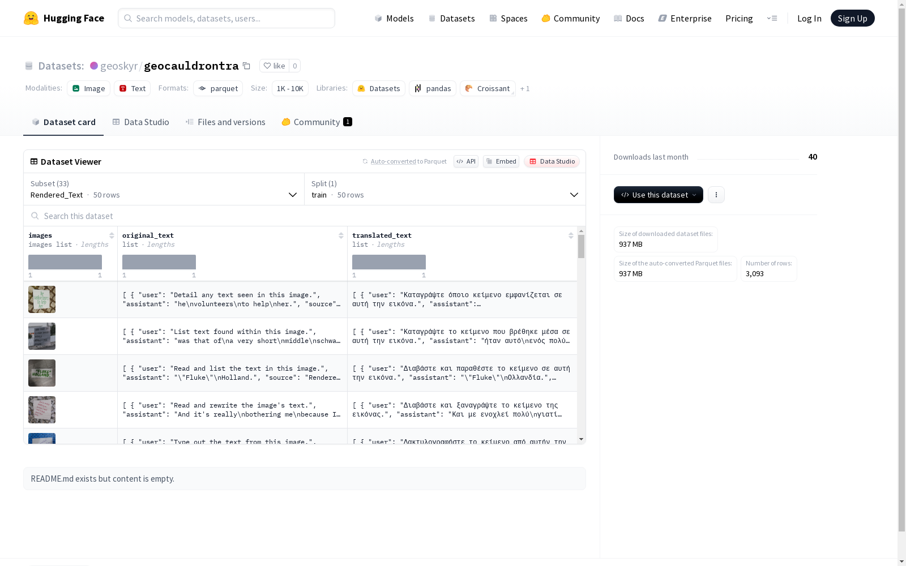Open the Use this dataset dropdown
The width and height of the screenshot is (906, 566).
click(x=659, y=195)
